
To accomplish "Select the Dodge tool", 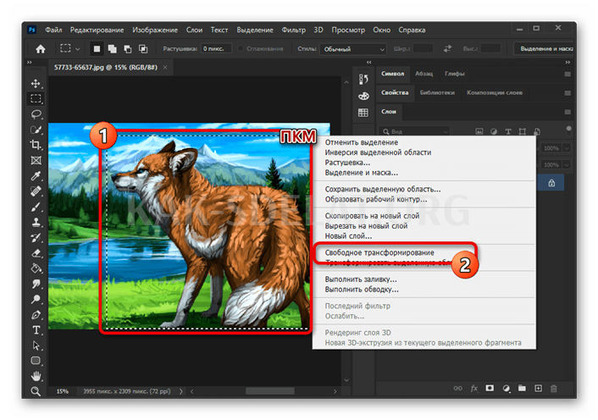I will click(36, 299).
